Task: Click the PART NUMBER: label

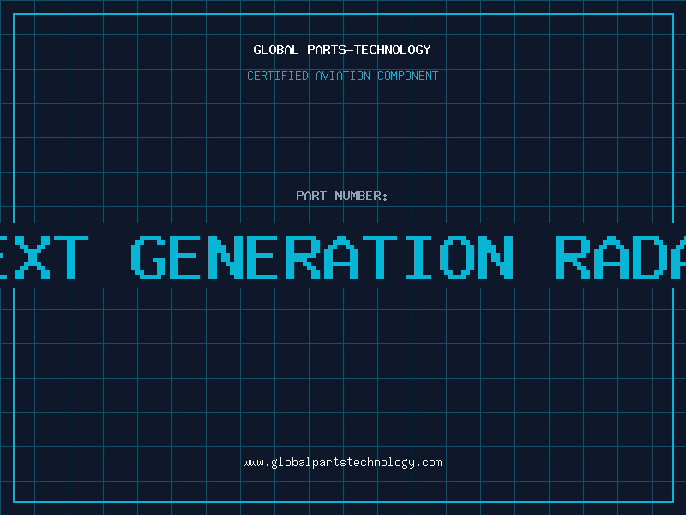Action: (x=342, y=196)
